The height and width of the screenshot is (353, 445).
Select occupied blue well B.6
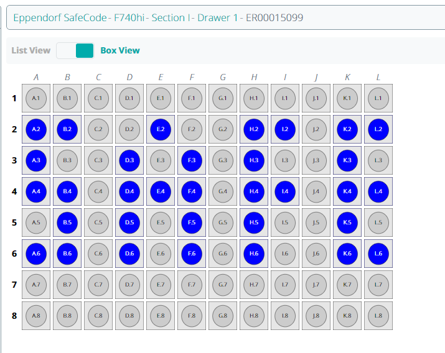coord(67,254)
